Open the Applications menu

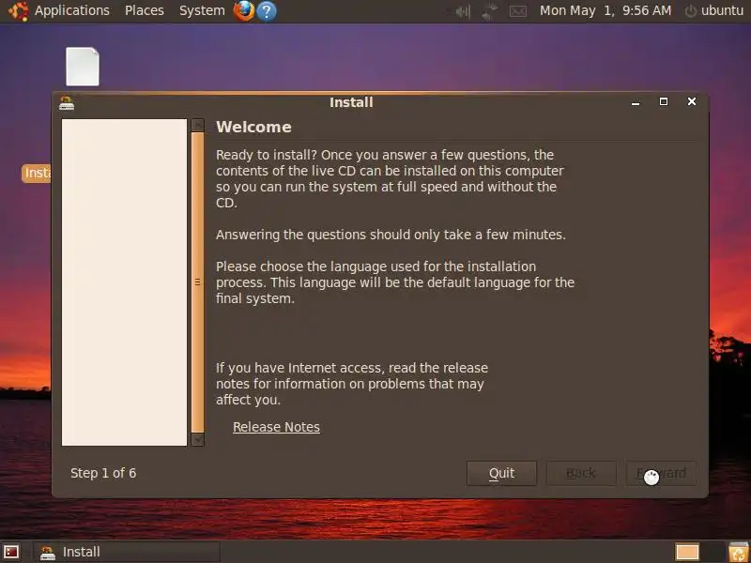[72, 10]
